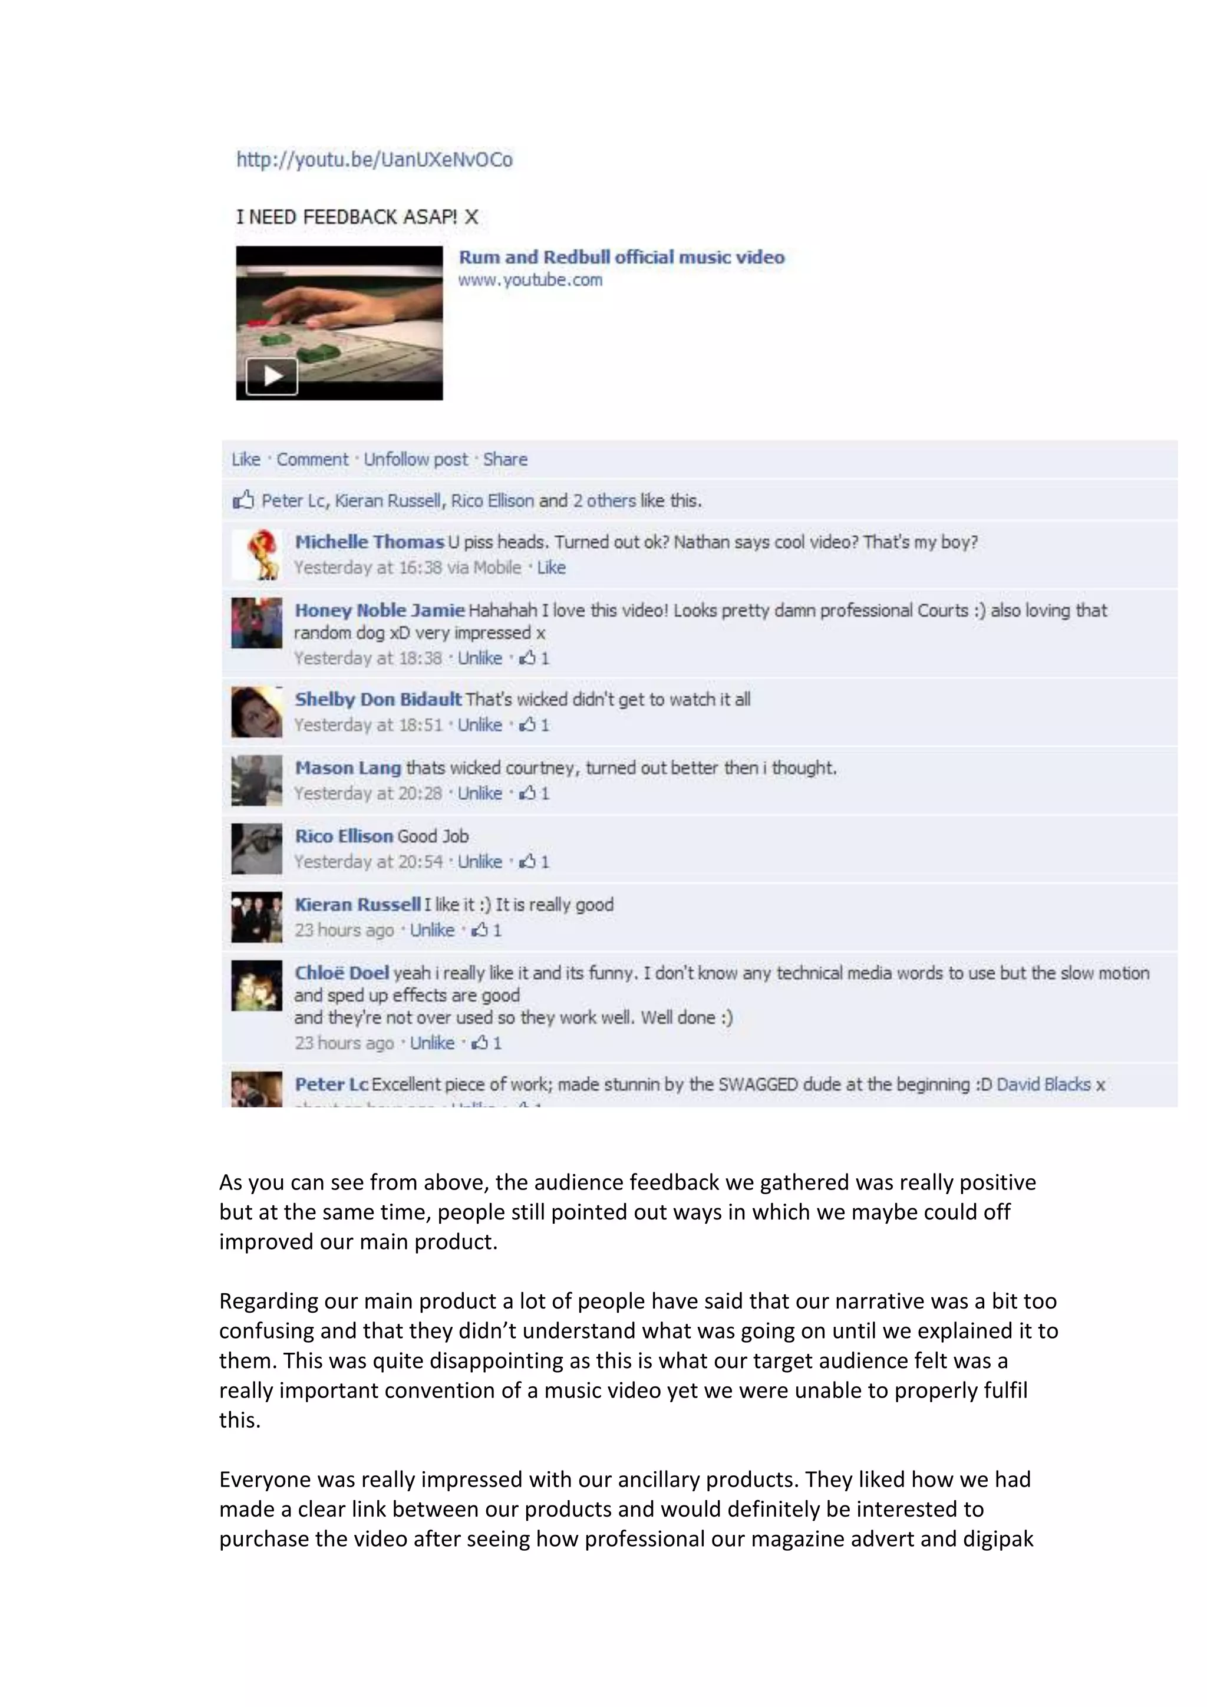1207x1707 pixels.
Task: Click thumbs-up count on Shelby Don Bidault's comment
Action: 535,726
